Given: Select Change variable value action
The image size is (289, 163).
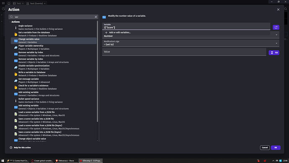Looking at the screenshot, I should [x=54, y=41].
